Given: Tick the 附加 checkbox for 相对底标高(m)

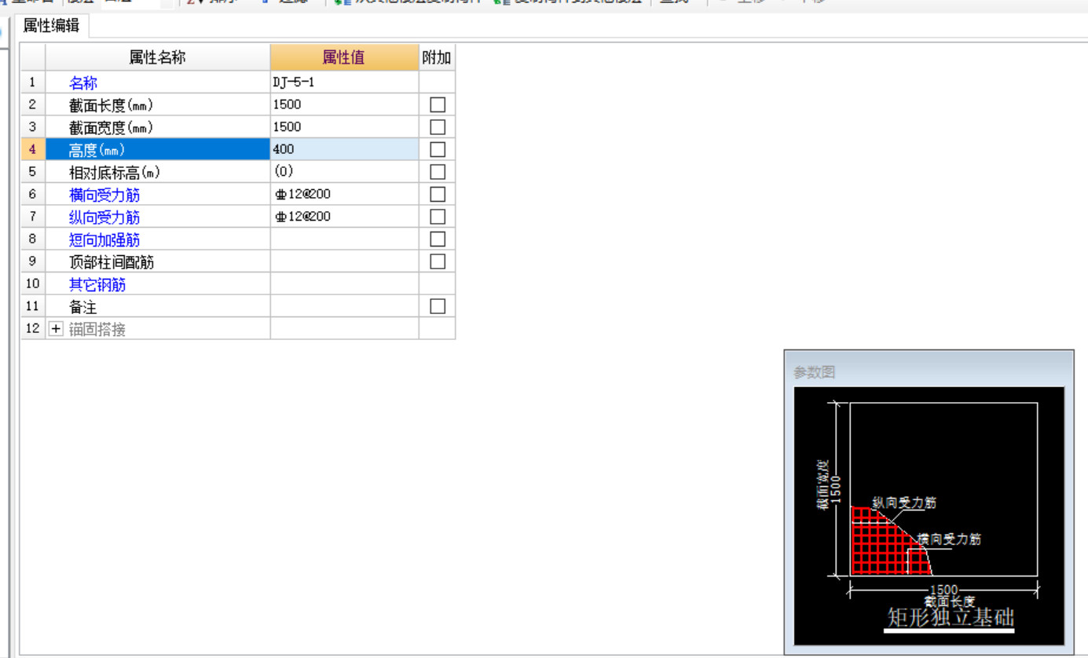Looking at the screenshot, I should point(438,172).
